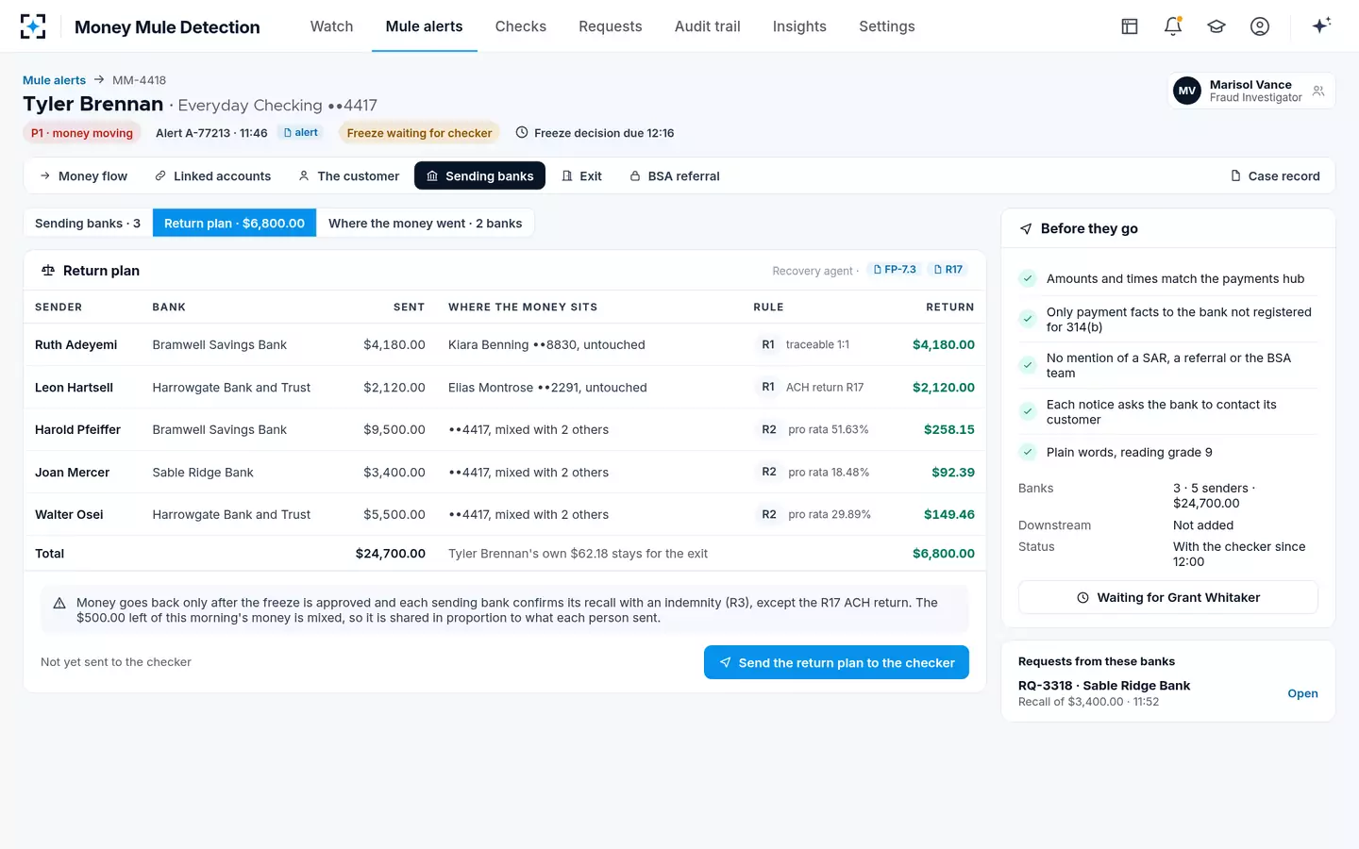This screenshot has height=849, width=1359.
Task: Open the Settings nav item
Action: [886, 26]
